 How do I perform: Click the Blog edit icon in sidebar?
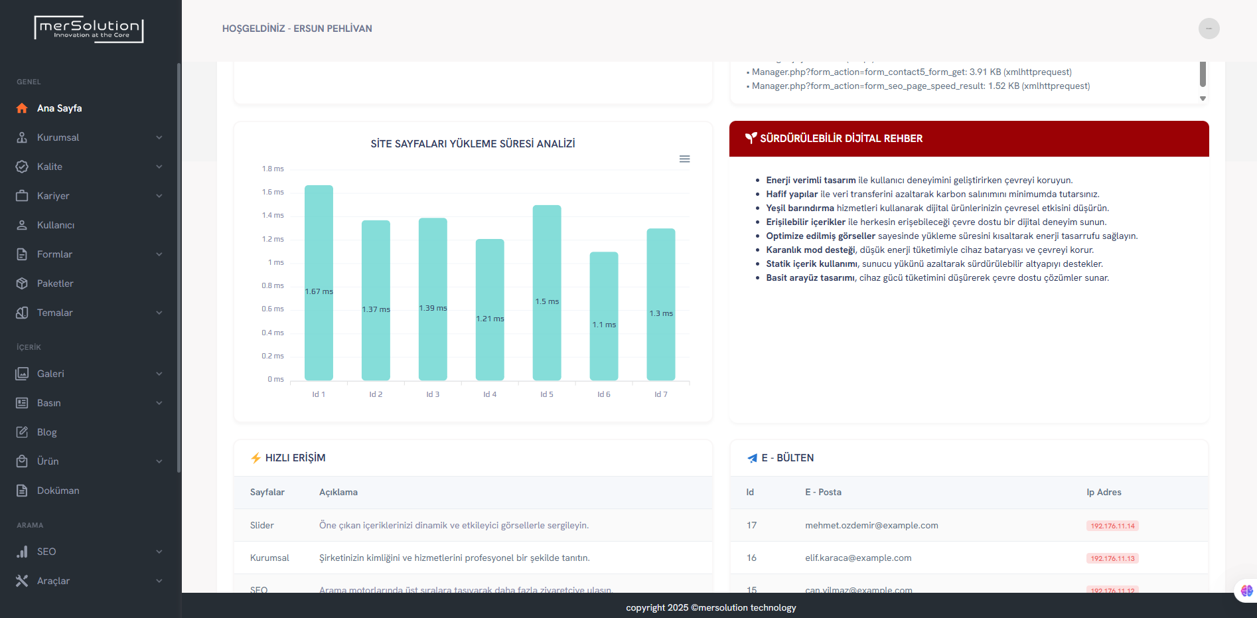coord(22,432)
